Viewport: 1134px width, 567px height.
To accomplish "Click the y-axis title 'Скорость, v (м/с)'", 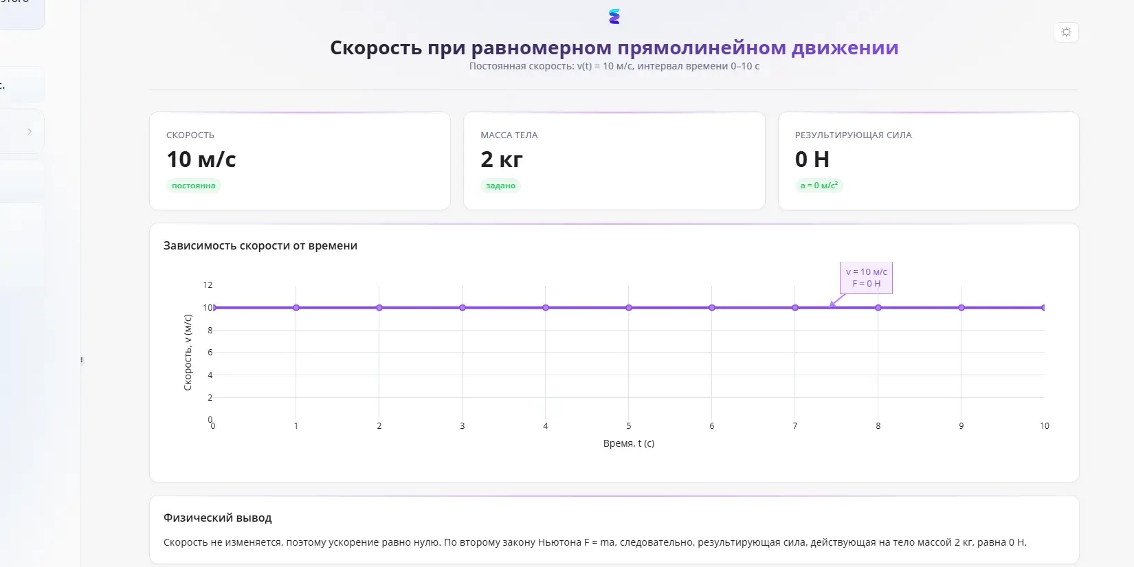I will 188,353.
